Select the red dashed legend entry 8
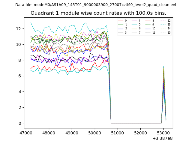192x144 pixels. [x=151, y=21]
